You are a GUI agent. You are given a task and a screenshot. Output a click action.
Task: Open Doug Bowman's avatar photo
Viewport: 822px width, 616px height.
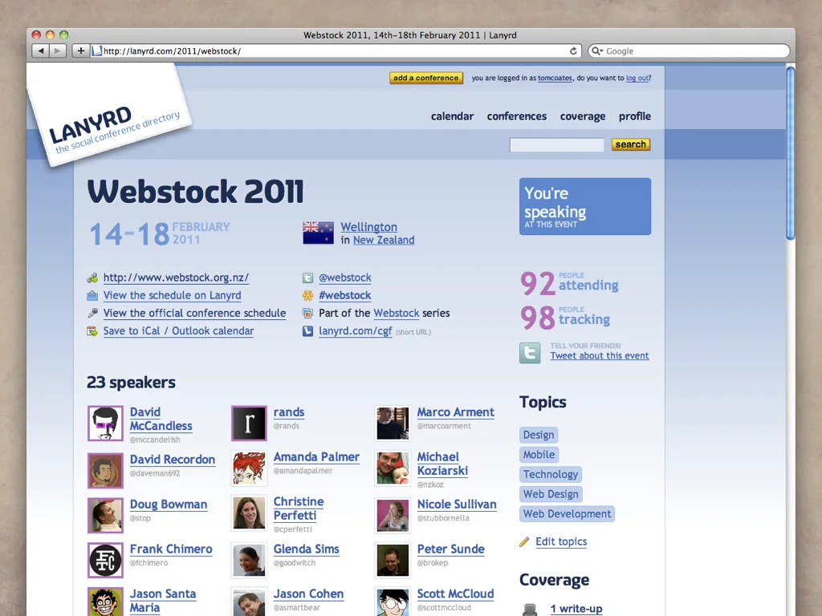[x=105, y=516]
